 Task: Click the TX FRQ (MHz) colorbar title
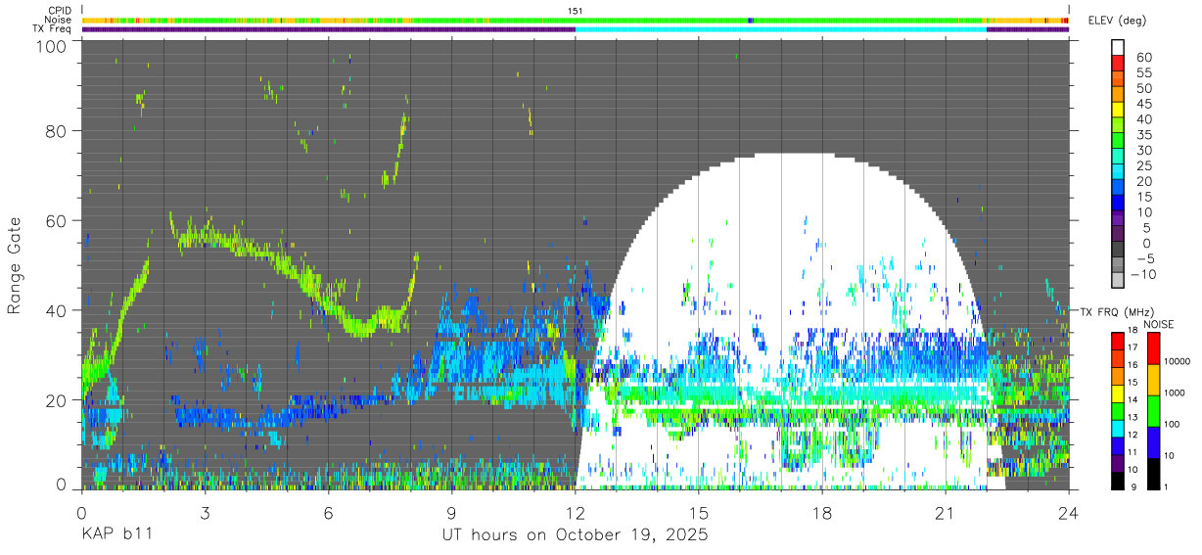(x=1117, y=312)
